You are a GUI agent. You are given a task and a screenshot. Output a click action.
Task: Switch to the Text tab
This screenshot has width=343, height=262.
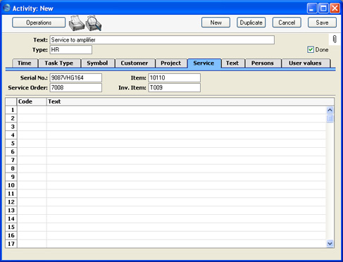pyautogui.click(x=232, y=63)
